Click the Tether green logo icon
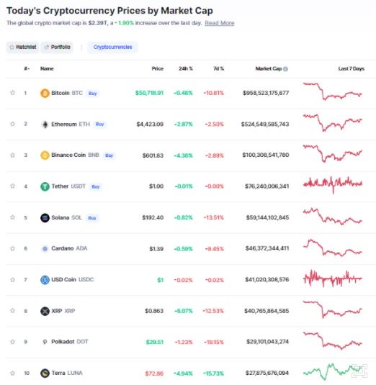This screenshot has width=376, height=385. [45, 186]
